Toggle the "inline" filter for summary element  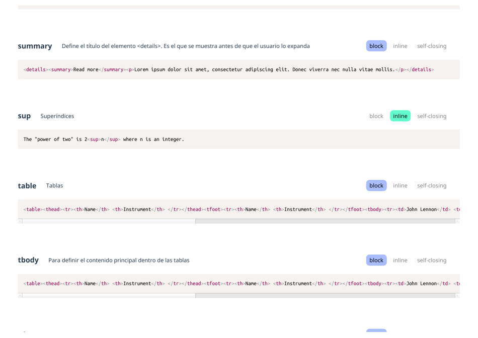[400, 46]
